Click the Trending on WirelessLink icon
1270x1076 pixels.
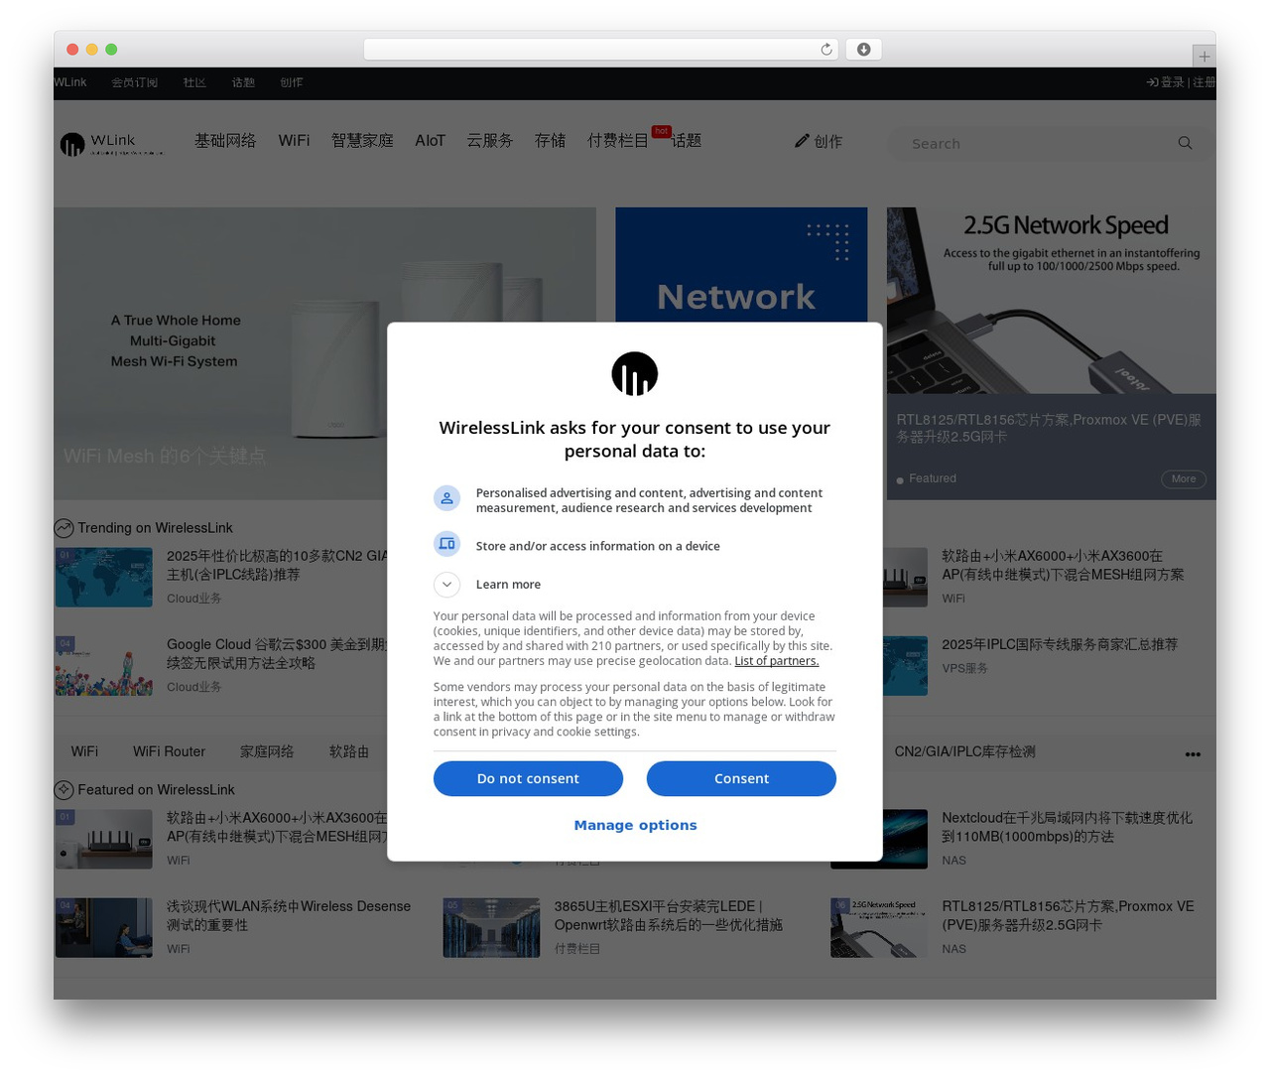[63, 528]
